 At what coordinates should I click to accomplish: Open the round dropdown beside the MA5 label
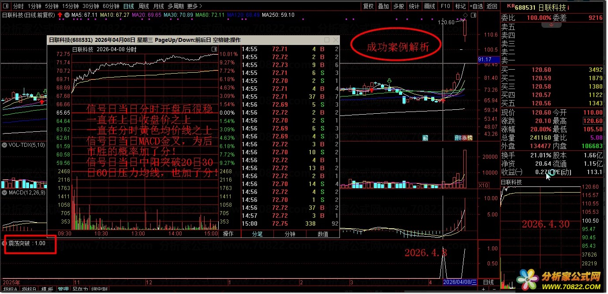pyautogui.click(x=67, y=15)
